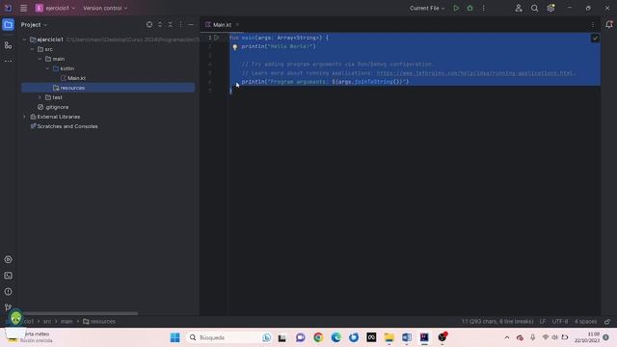The image size is (617, 347).
Task: Collapse the ejercicio1 root node
Action: [x=24, y=40]
